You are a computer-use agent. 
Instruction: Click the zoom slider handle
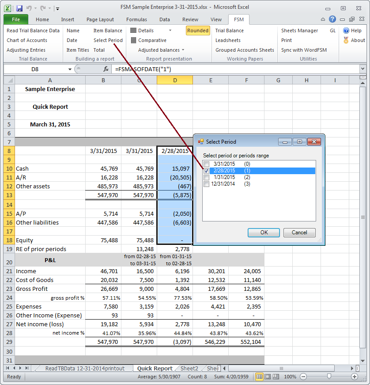328,377
